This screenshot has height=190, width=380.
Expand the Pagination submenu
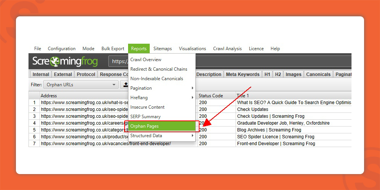162,88
